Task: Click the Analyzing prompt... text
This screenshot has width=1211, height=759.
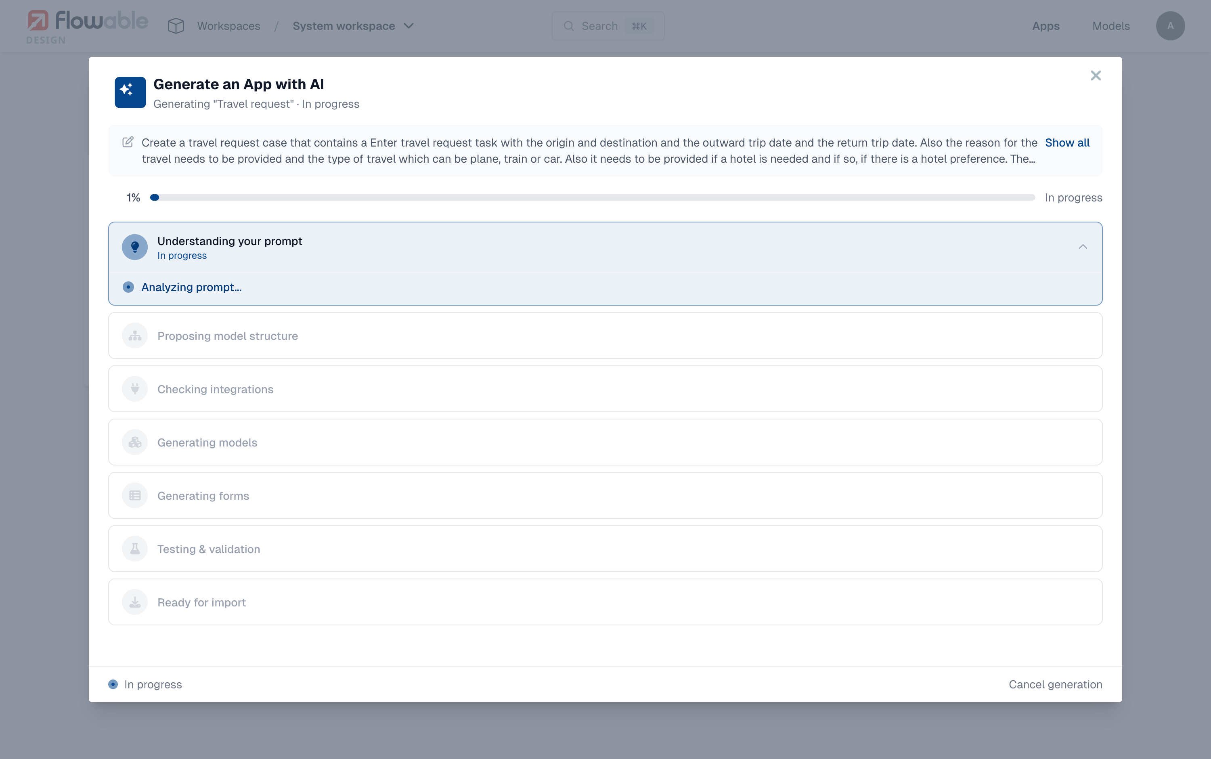Action: coord(191,287)
